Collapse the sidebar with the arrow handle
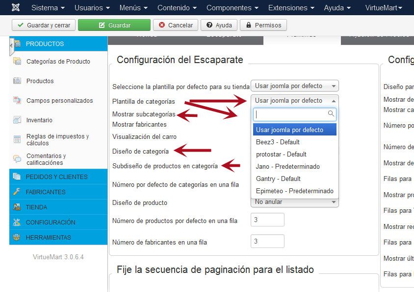This screenshot has height=292, width=414. 11,46
